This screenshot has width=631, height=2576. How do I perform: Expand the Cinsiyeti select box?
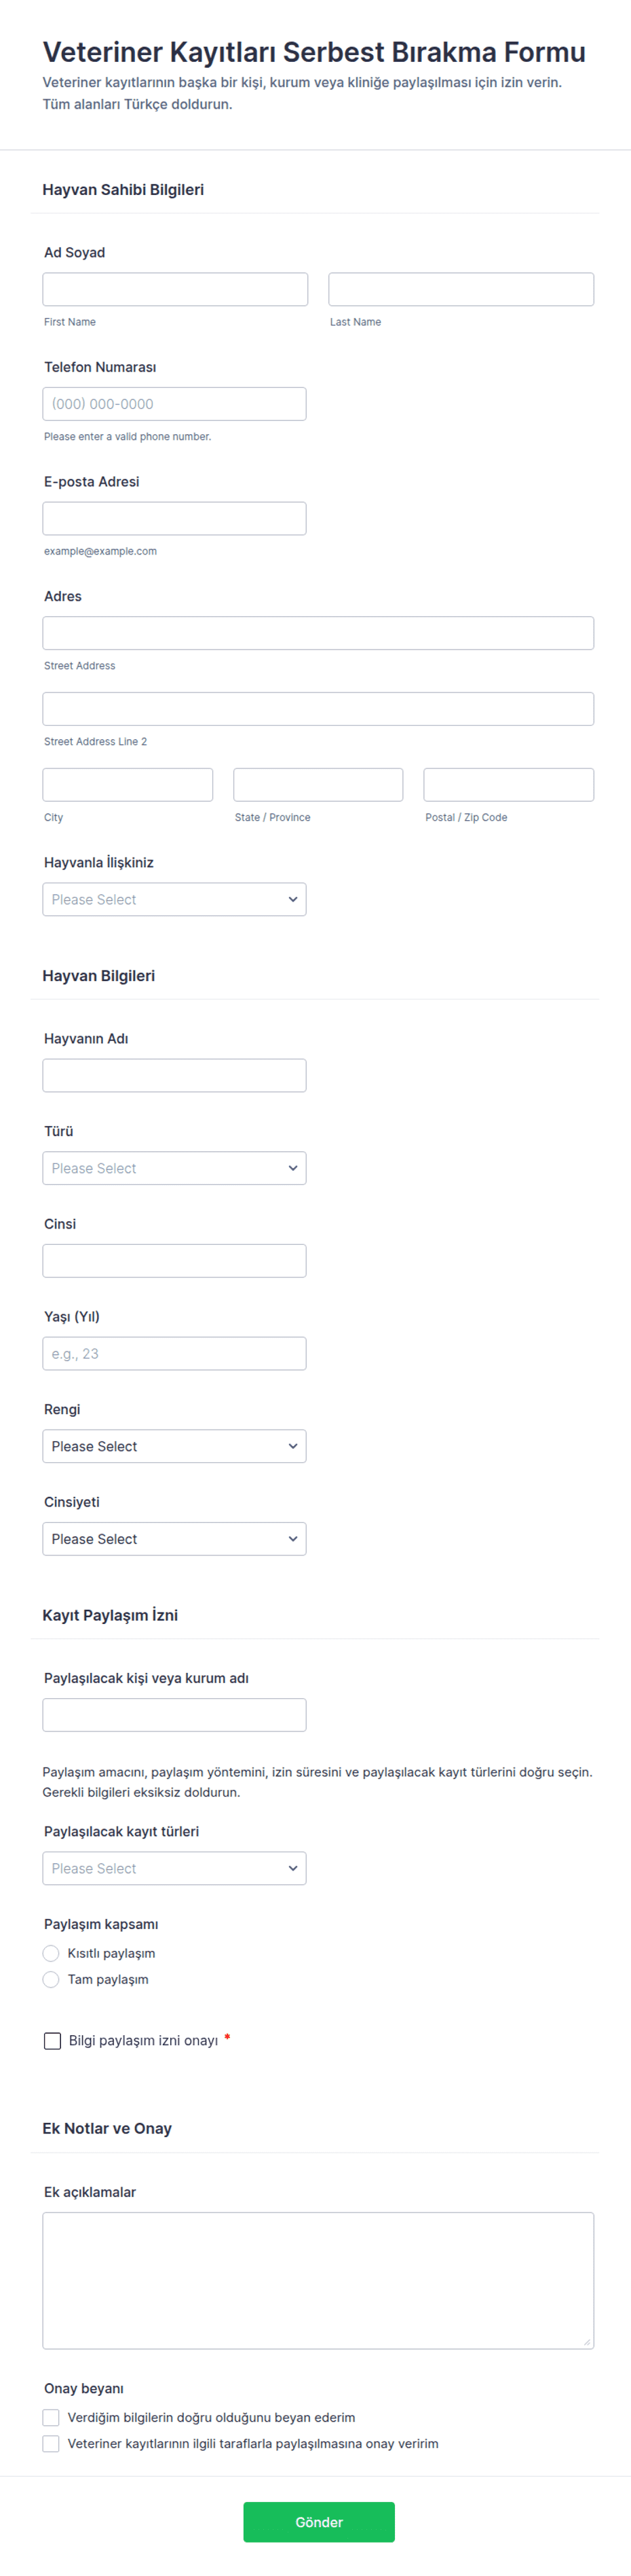point(174,1539)
